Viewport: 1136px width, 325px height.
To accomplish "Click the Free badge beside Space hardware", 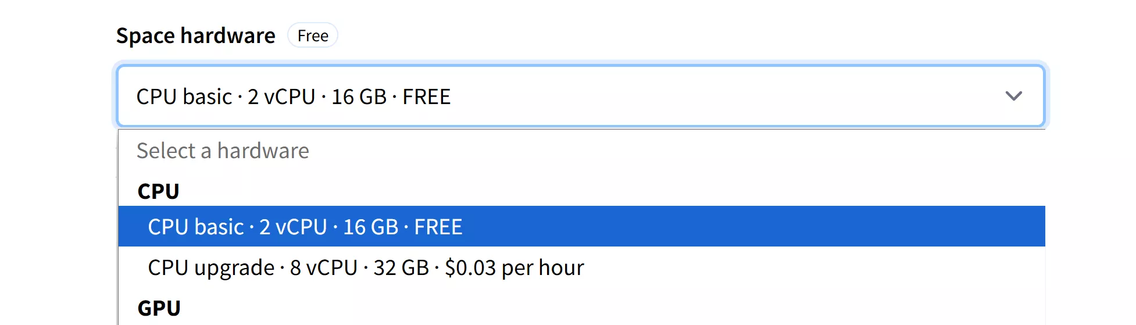I will (313, 35).
